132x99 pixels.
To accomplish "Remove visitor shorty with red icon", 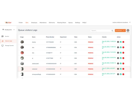I will pos(123,42).
